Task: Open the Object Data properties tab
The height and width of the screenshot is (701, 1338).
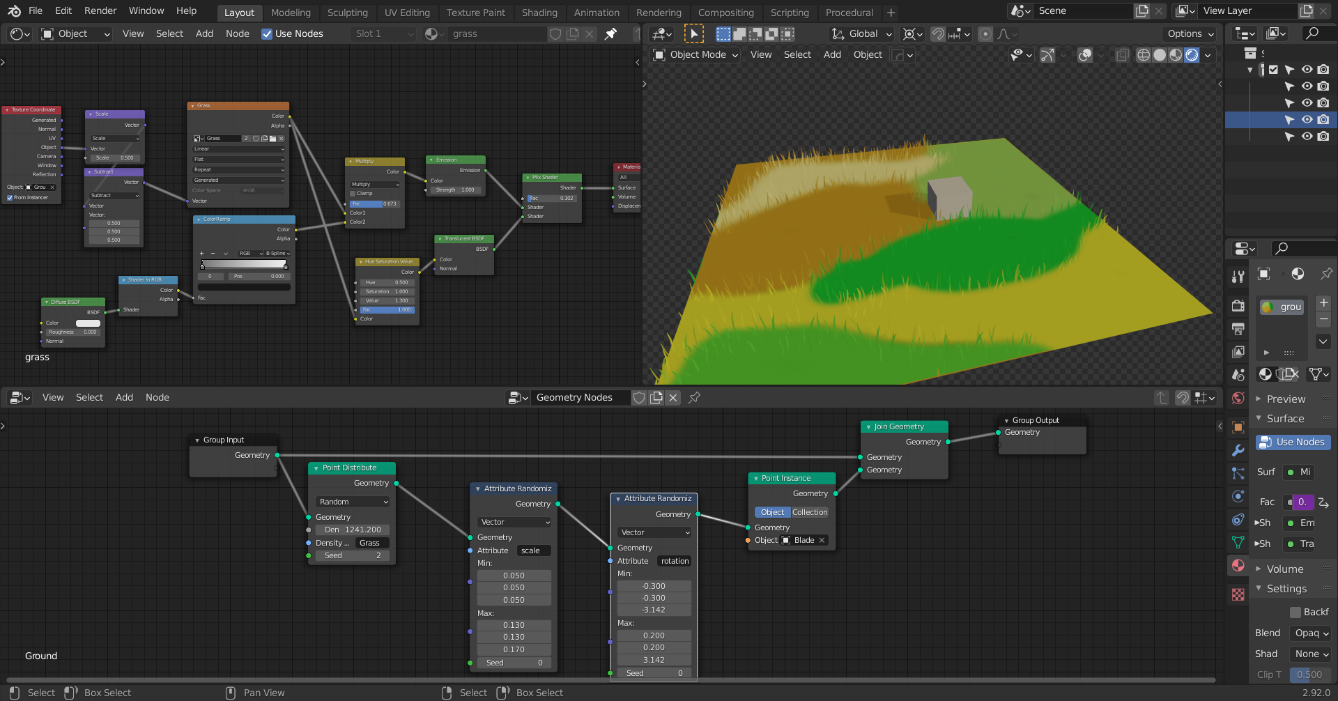Action: point(1238,542)
